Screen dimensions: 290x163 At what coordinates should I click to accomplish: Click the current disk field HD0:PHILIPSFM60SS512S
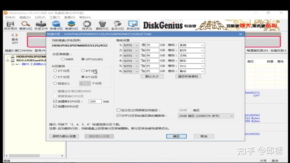click(80, 45)
